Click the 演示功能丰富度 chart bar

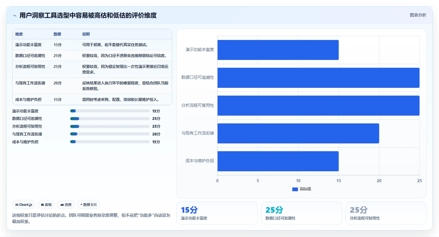click(278, 50)
